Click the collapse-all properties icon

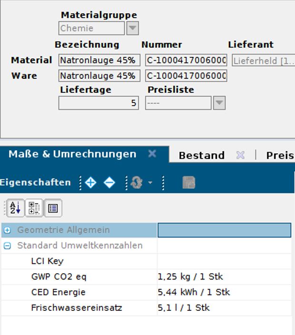109,183
